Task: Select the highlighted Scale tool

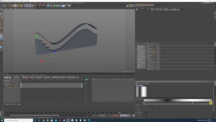Action: pyautogui.click(x=15, y=6)
